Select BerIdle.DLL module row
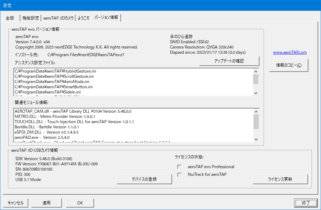 [x=134, y=127]
